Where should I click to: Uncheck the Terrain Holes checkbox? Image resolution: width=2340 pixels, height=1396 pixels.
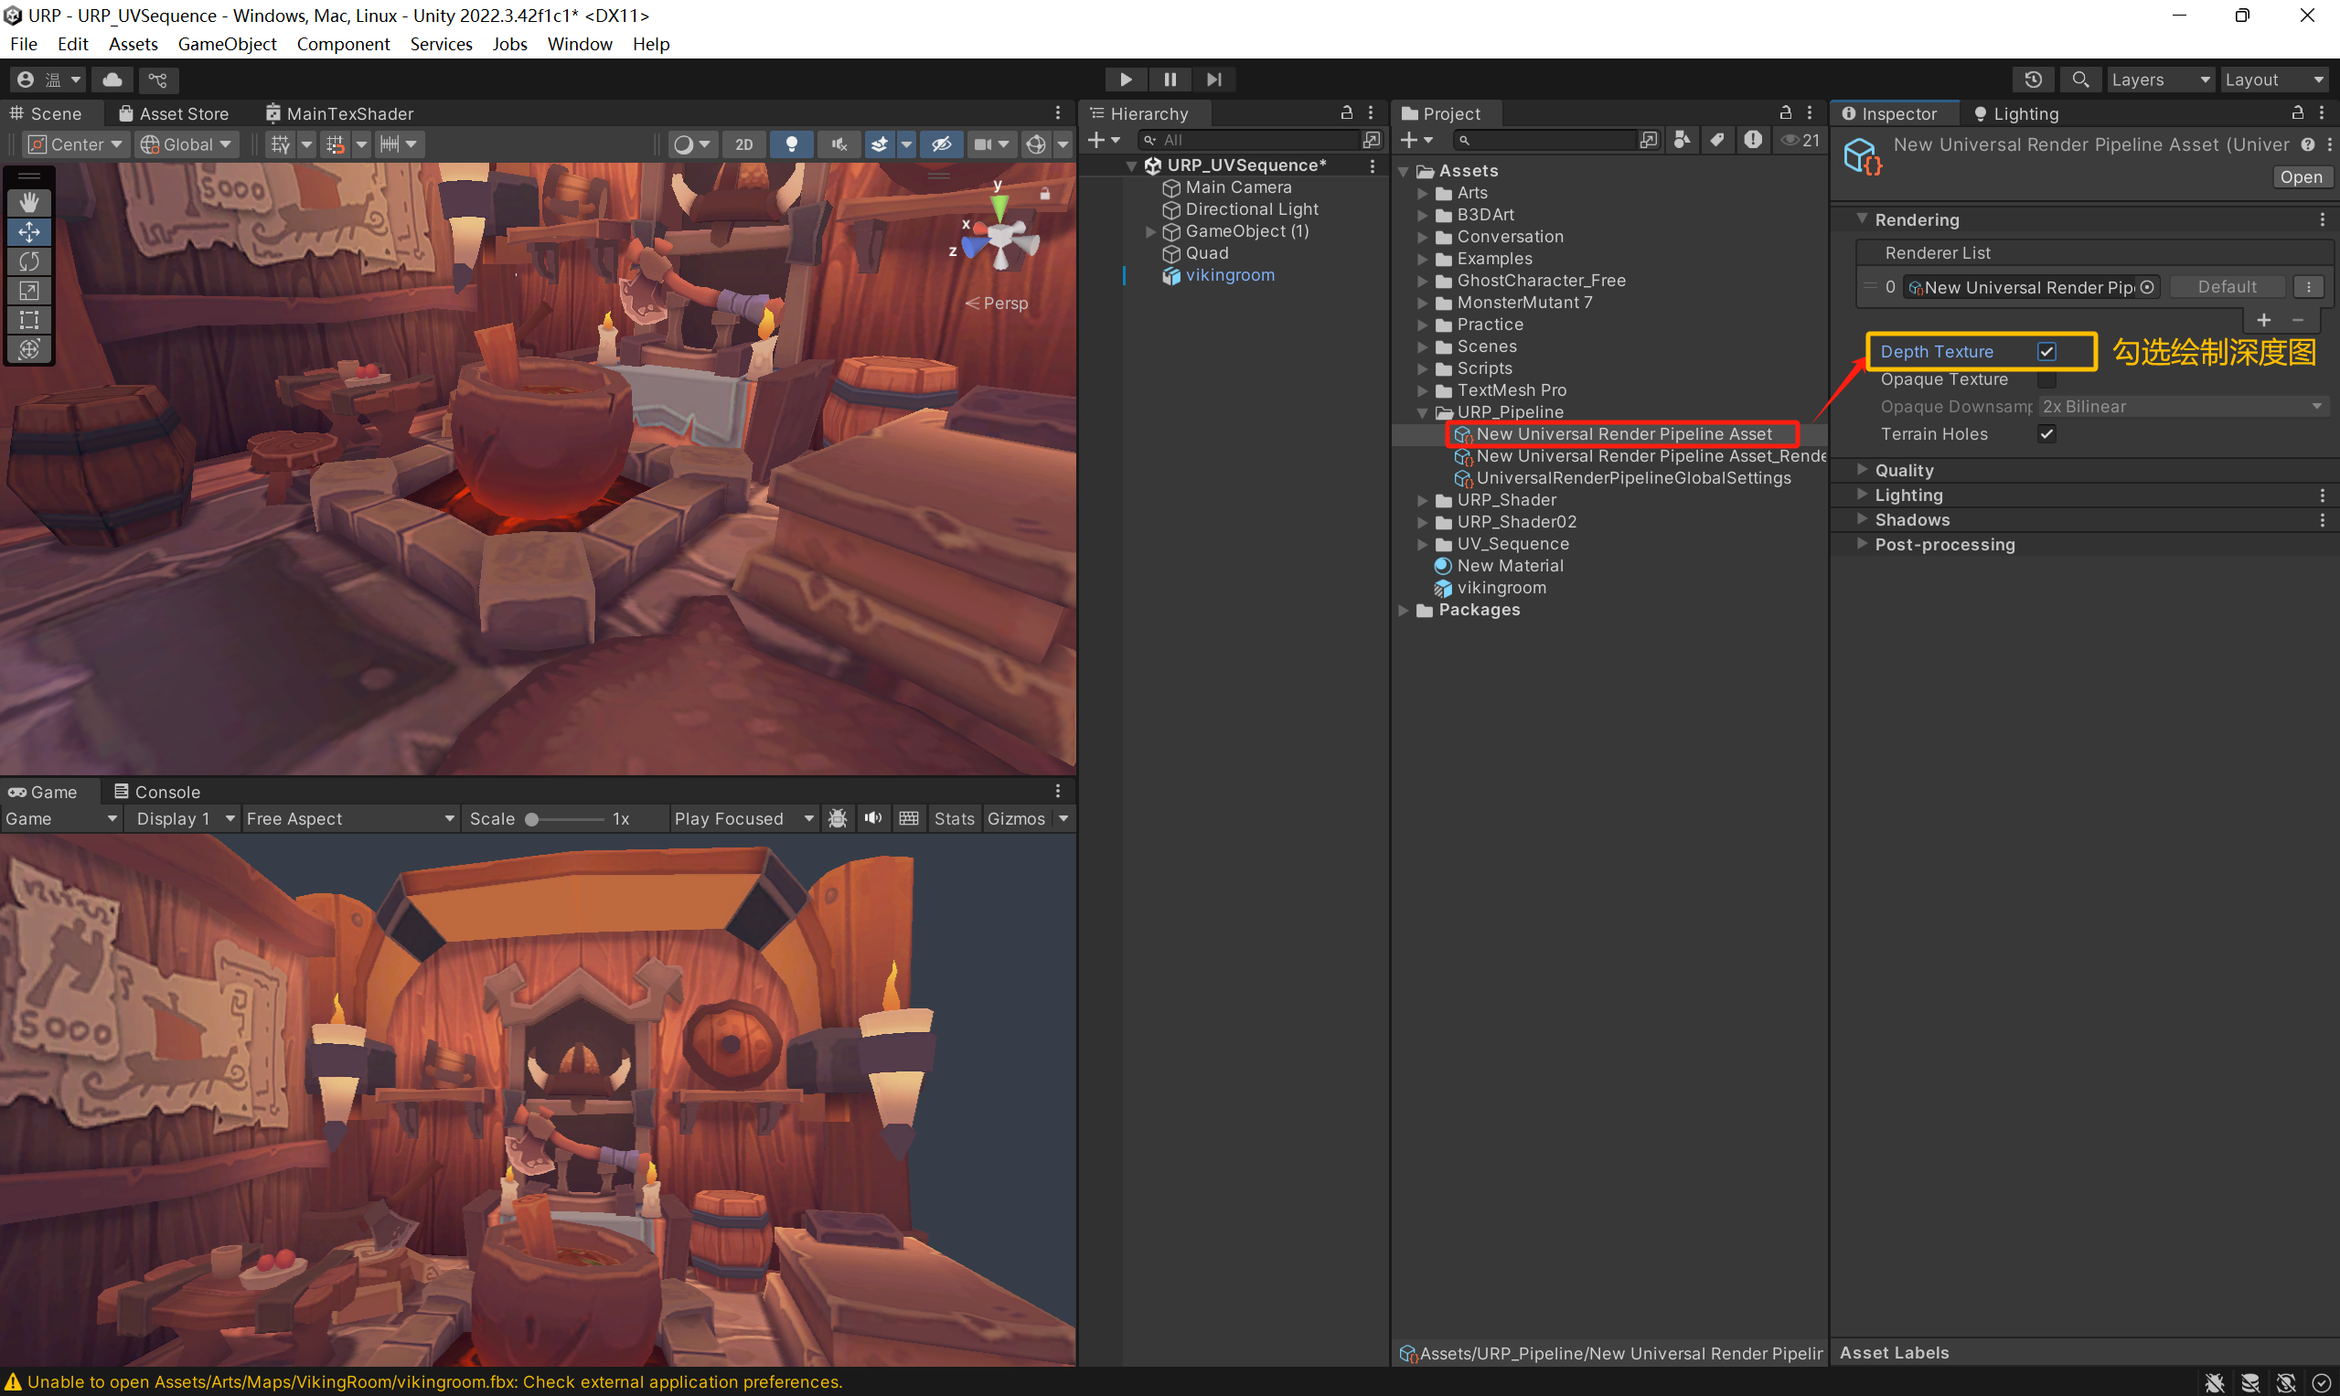pos(2046,433)
